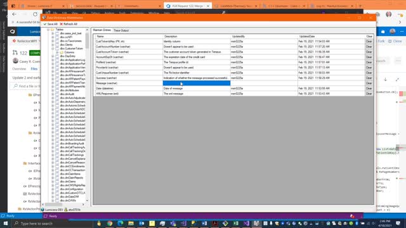Tick the dbo.dmAttributes checkbox
Viewport: 406px width, 228px height.
tap(57, 90)
